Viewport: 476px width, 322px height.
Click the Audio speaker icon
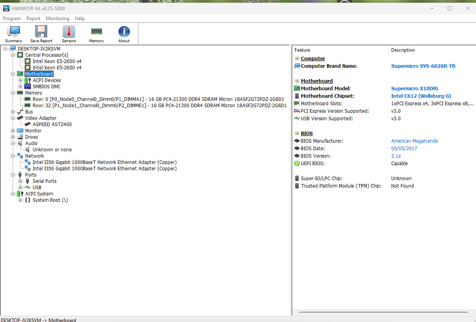(21, 143)
